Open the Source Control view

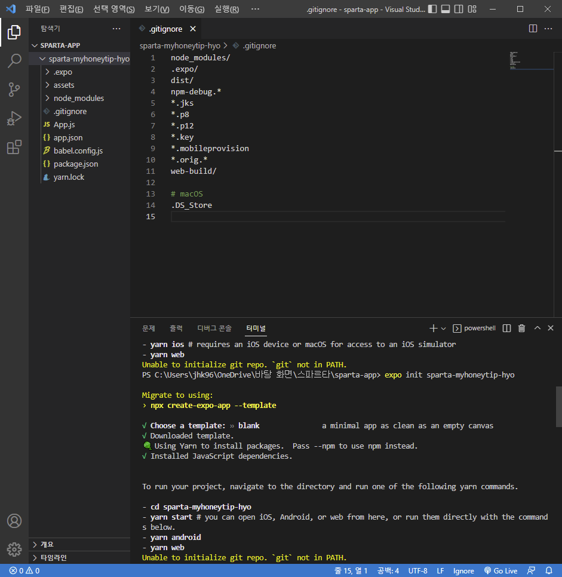[x=14, y=90]
